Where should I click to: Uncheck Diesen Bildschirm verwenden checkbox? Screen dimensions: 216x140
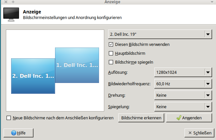click(x=111, y=45)
